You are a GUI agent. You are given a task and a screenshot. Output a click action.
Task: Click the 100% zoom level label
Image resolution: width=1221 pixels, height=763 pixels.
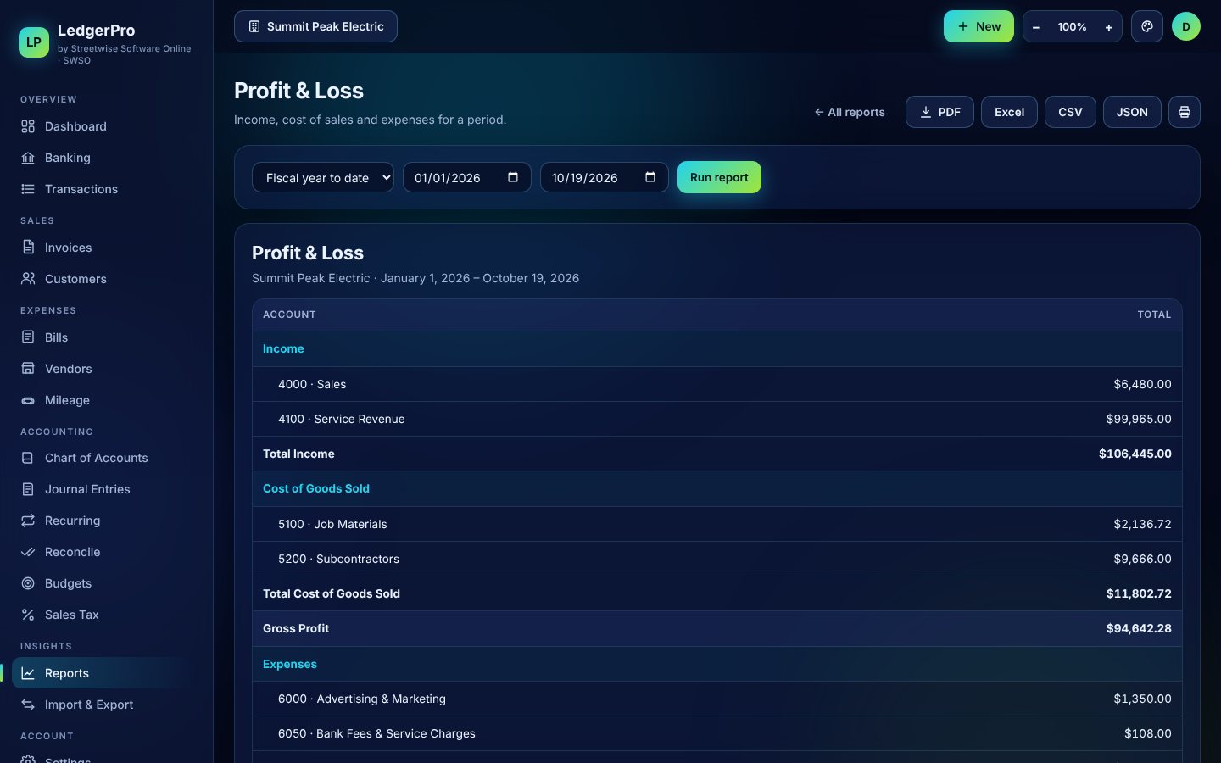click(x=1072, y=27)
